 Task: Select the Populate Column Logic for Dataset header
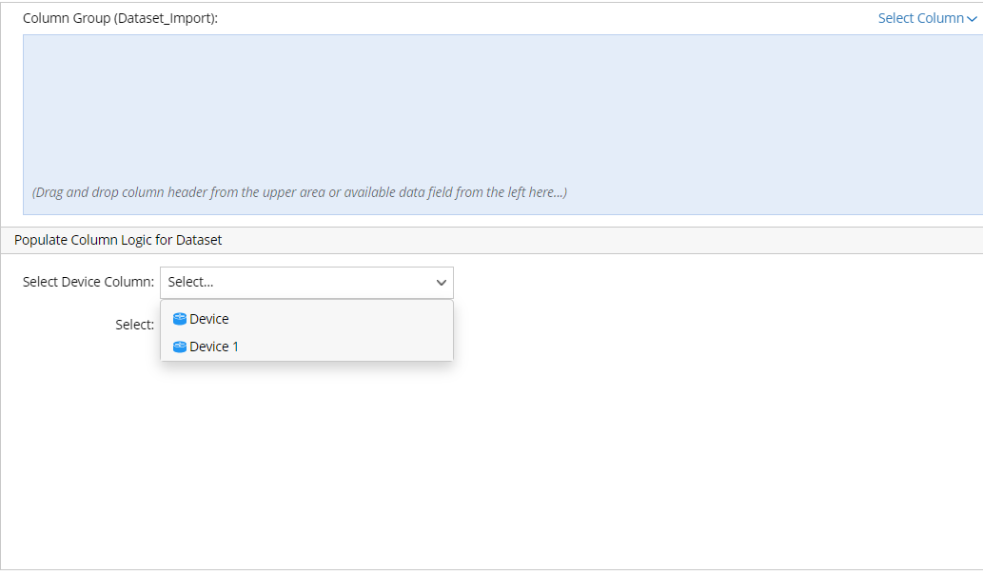[x=118, y=240]
